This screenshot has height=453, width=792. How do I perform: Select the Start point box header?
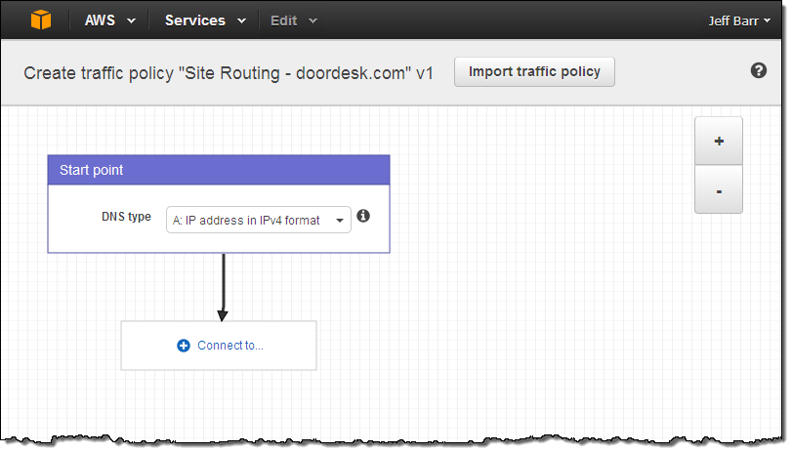pos(219,170)
